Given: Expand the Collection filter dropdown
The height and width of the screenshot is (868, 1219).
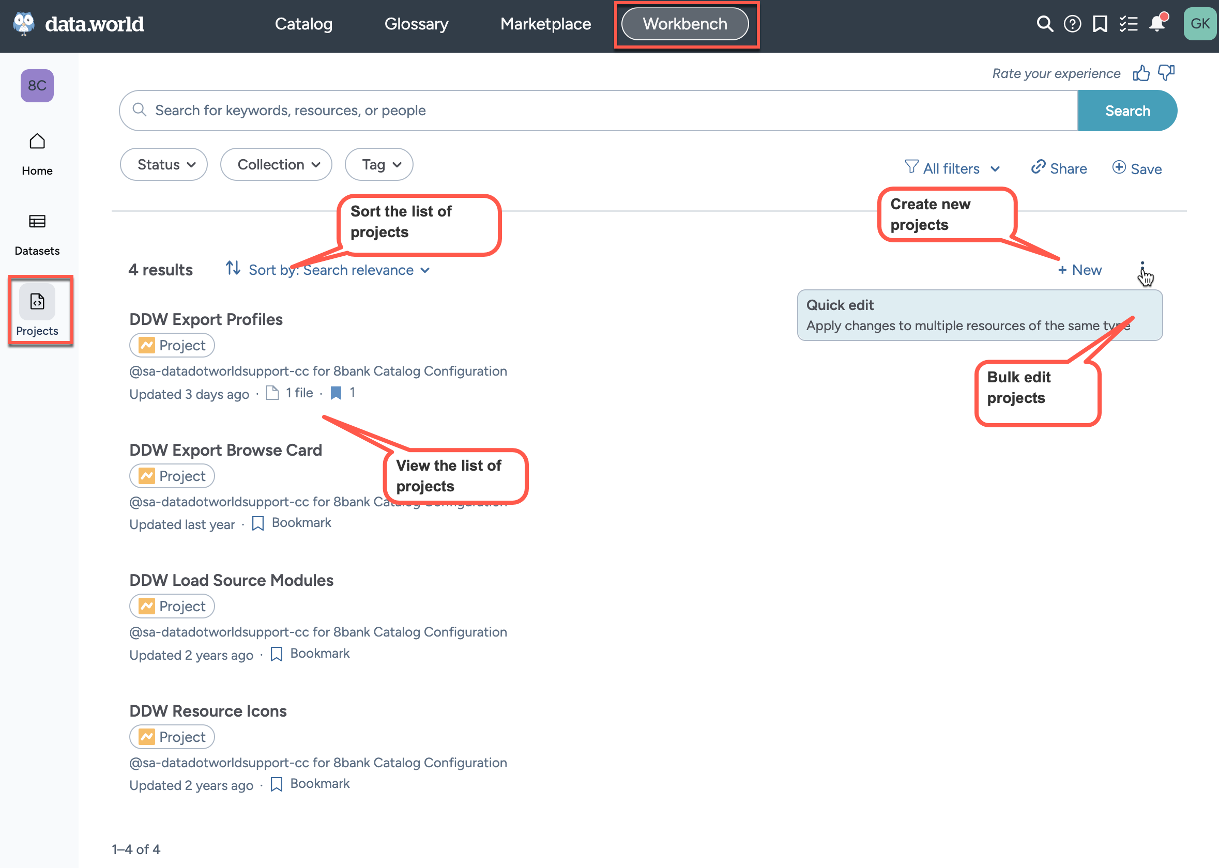Looking at the screenshot, I should coord(277,165).
